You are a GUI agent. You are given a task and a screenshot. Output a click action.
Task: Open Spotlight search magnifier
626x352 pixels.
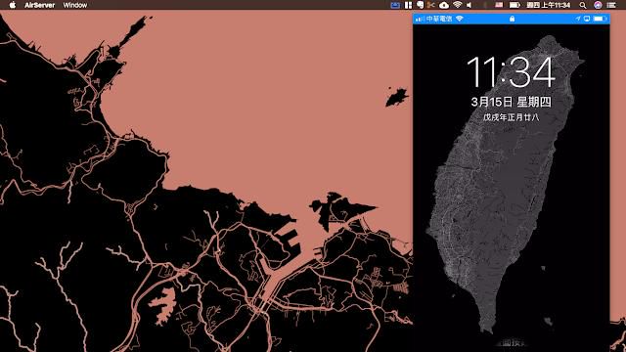(x=583, y=5)
